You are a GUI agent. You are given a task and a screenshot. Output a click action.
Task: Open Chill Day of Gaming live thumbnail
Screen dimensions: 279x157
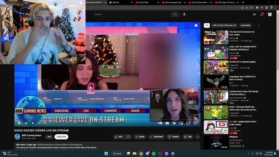click(x=216, y=52)
